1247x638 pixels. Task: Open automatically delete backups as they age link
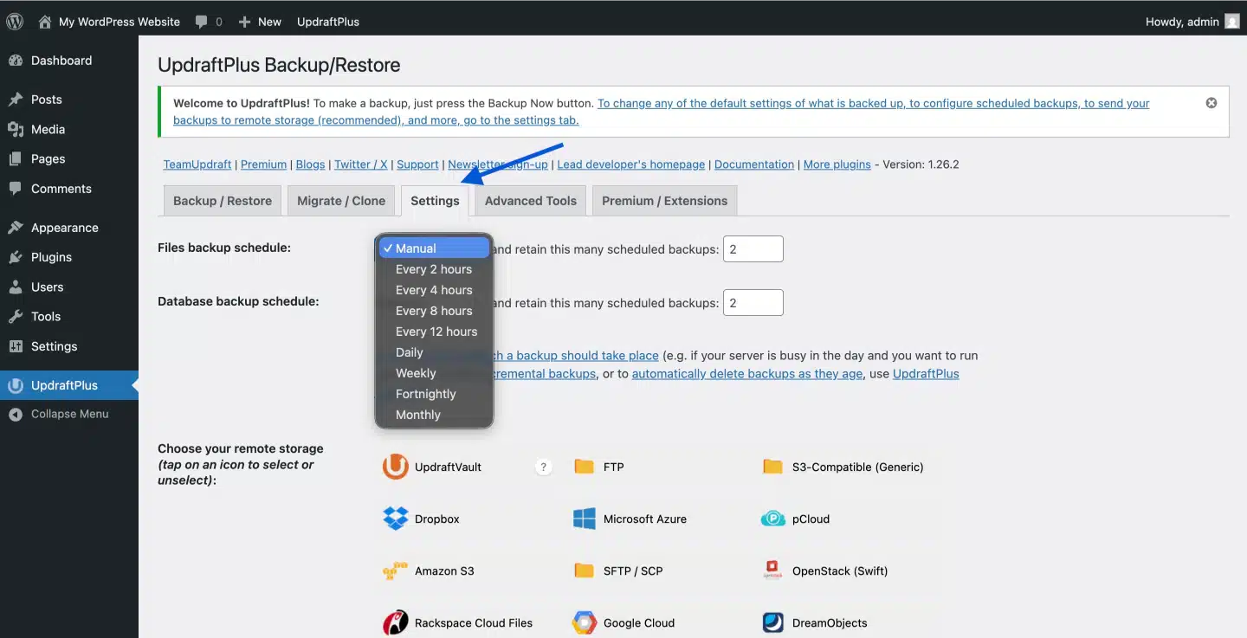pyautogui.click(x=747, y=374)
